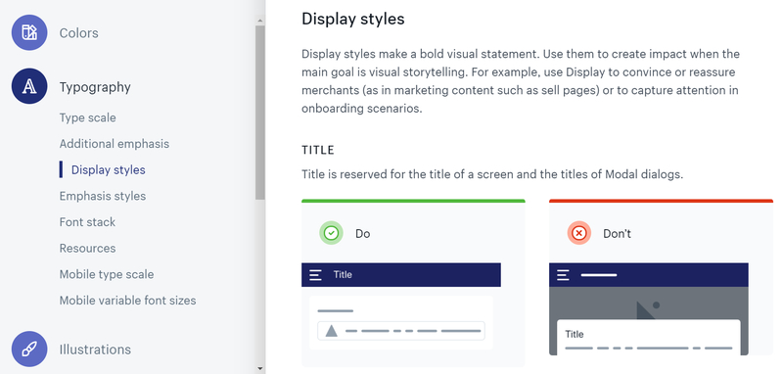Click the triangle warning icon in Do example
This screenshot has height=374, width=783.
[x=331, y=331]
